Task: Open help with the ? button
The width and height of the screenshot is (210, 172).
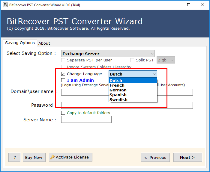Action: tap(14, 157)
